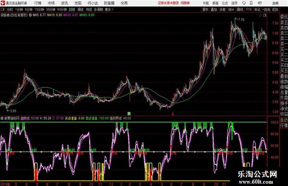Switch to 5分钟 period tab

29,9
